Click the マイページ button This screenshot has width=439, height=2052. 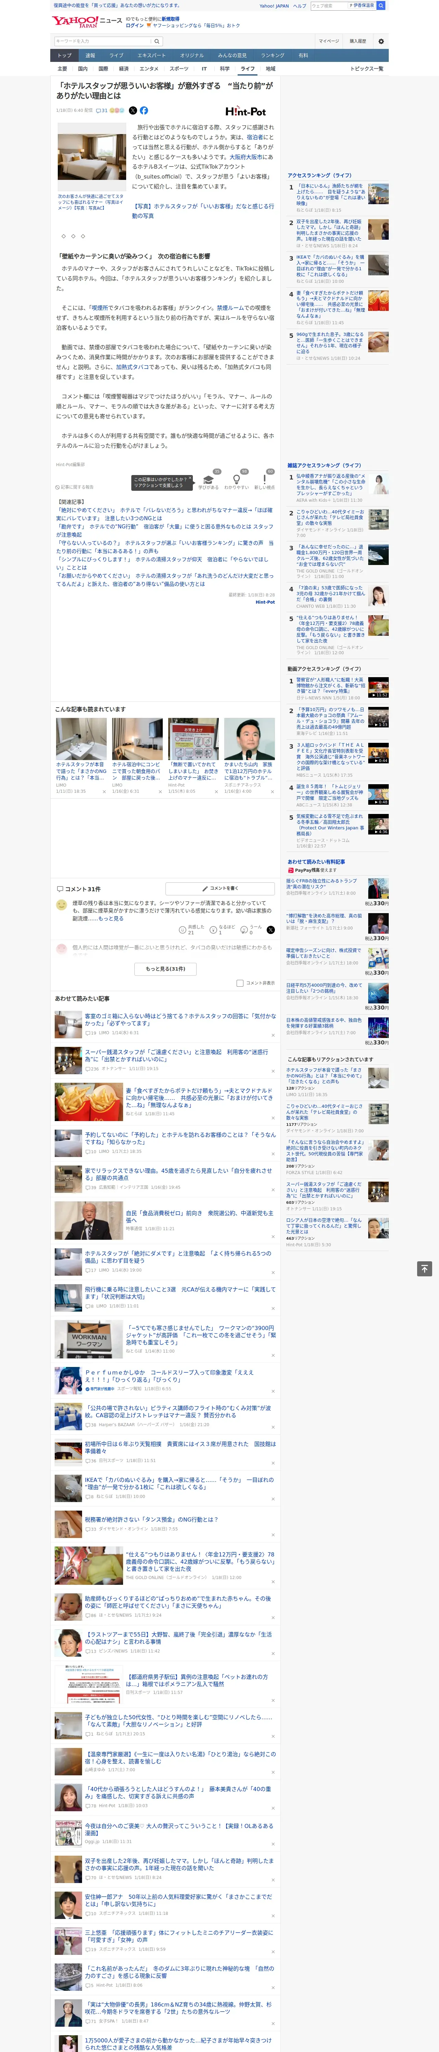[329, 41]
